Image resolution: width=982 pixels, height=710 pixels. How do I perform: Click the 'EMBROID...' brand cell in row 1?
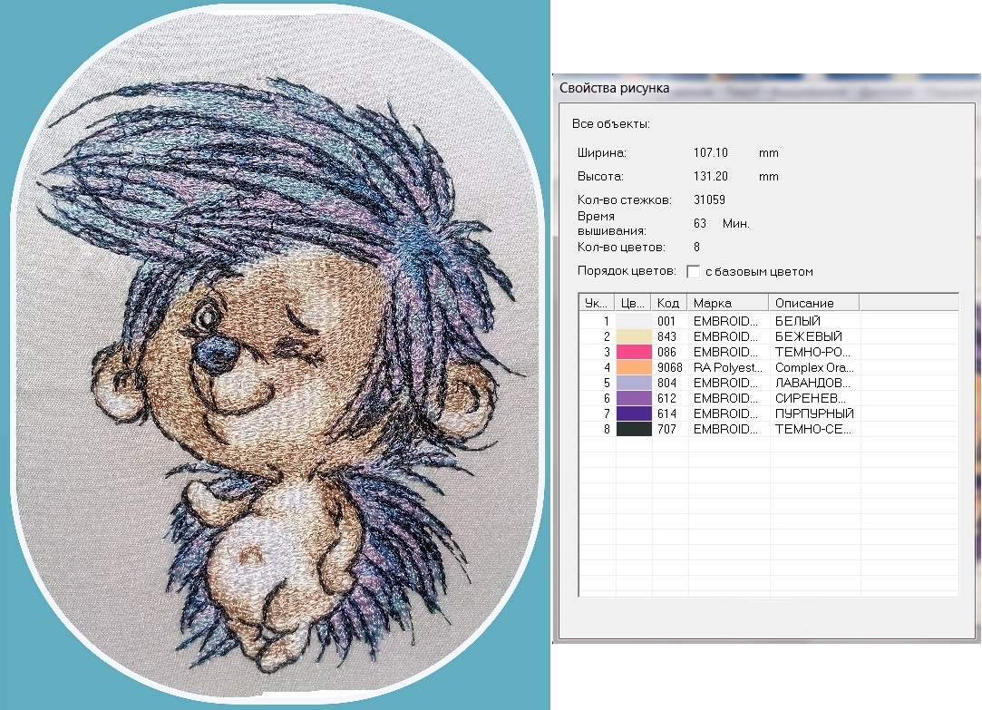pos(725,321)
